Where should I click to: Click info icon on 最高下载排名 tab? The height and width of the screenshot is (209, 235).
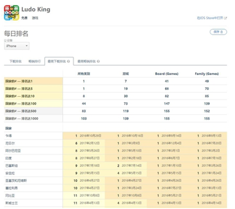pos(68,61)
